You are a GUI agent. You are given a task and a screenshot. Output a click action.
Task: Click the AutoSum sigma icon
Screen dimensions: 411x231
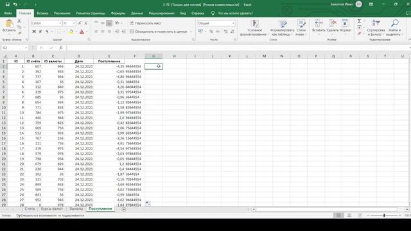[360, 21]
